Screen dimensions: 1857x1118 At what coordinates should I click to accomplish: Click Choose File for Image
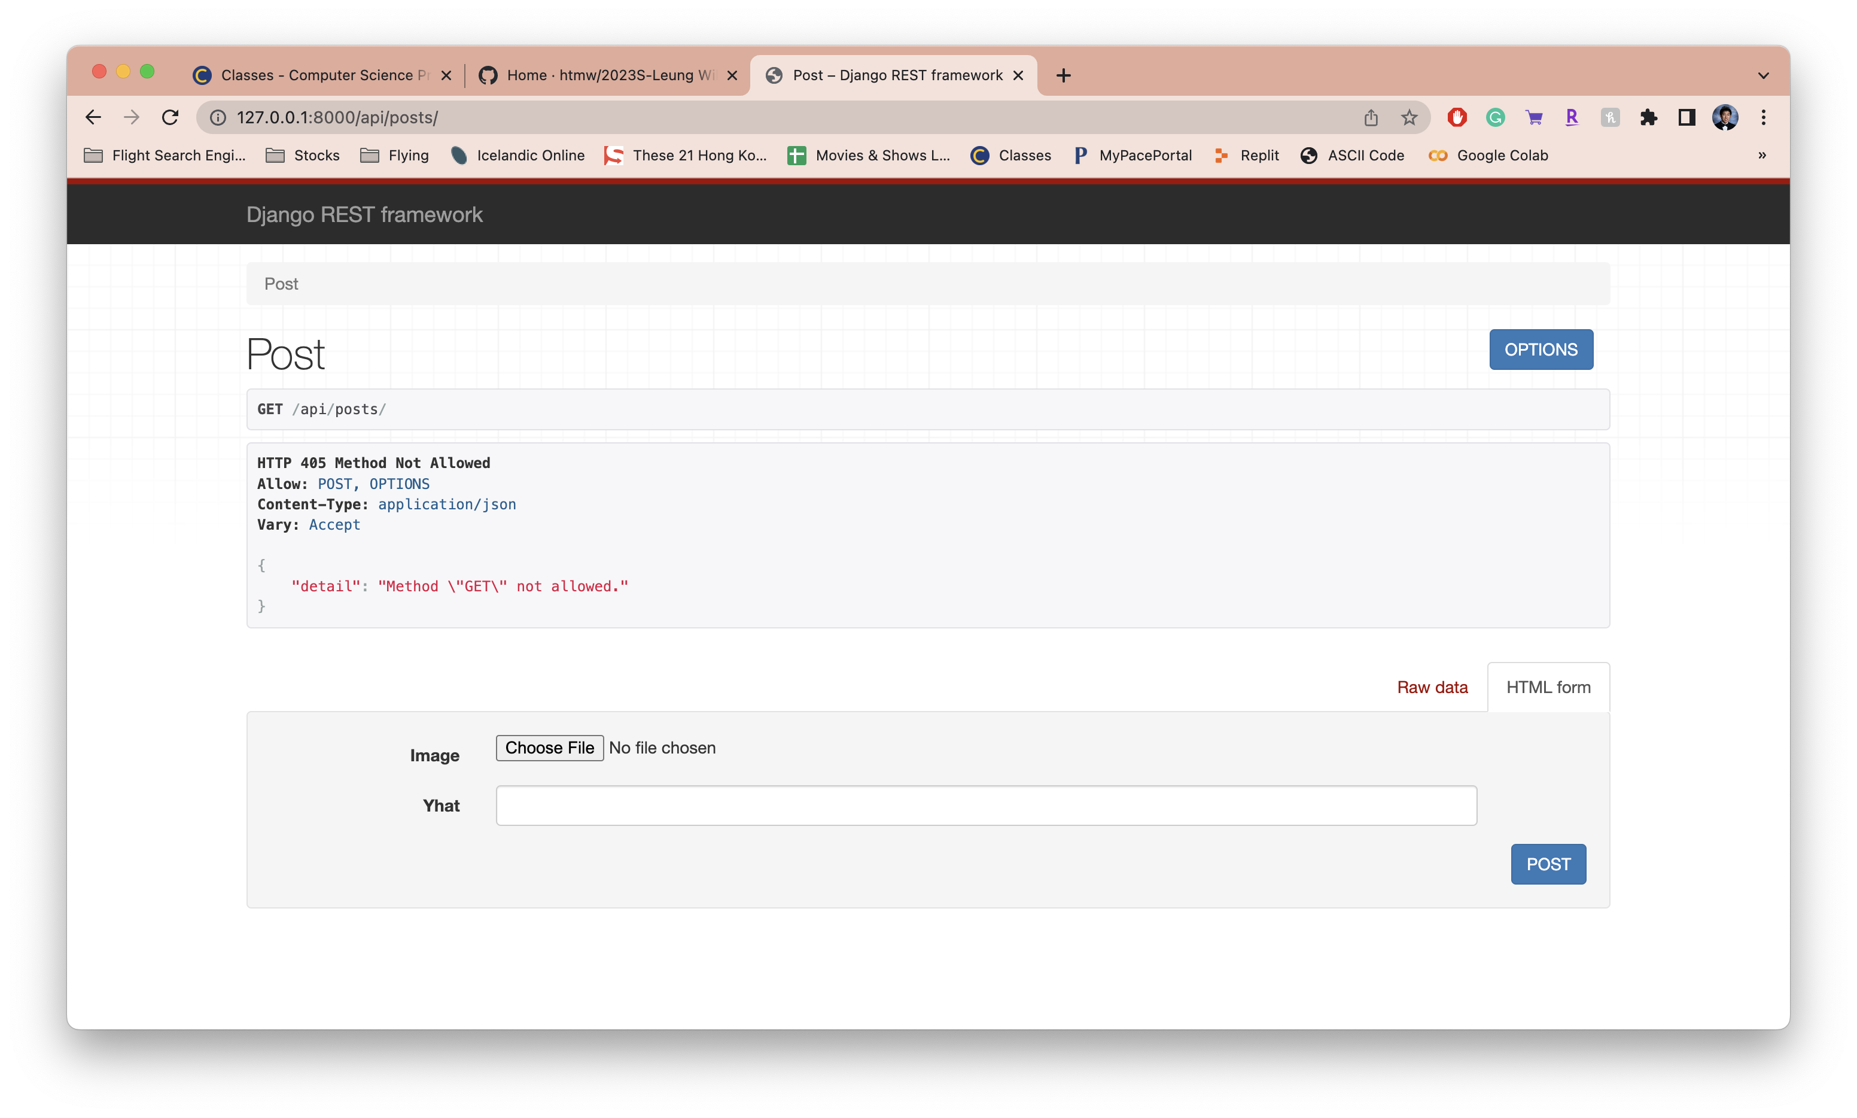549,748
